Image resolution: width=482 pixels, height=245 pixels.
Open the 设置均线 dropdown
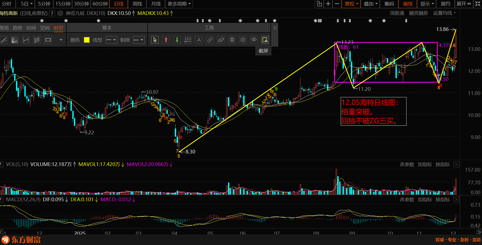[445, 13]
